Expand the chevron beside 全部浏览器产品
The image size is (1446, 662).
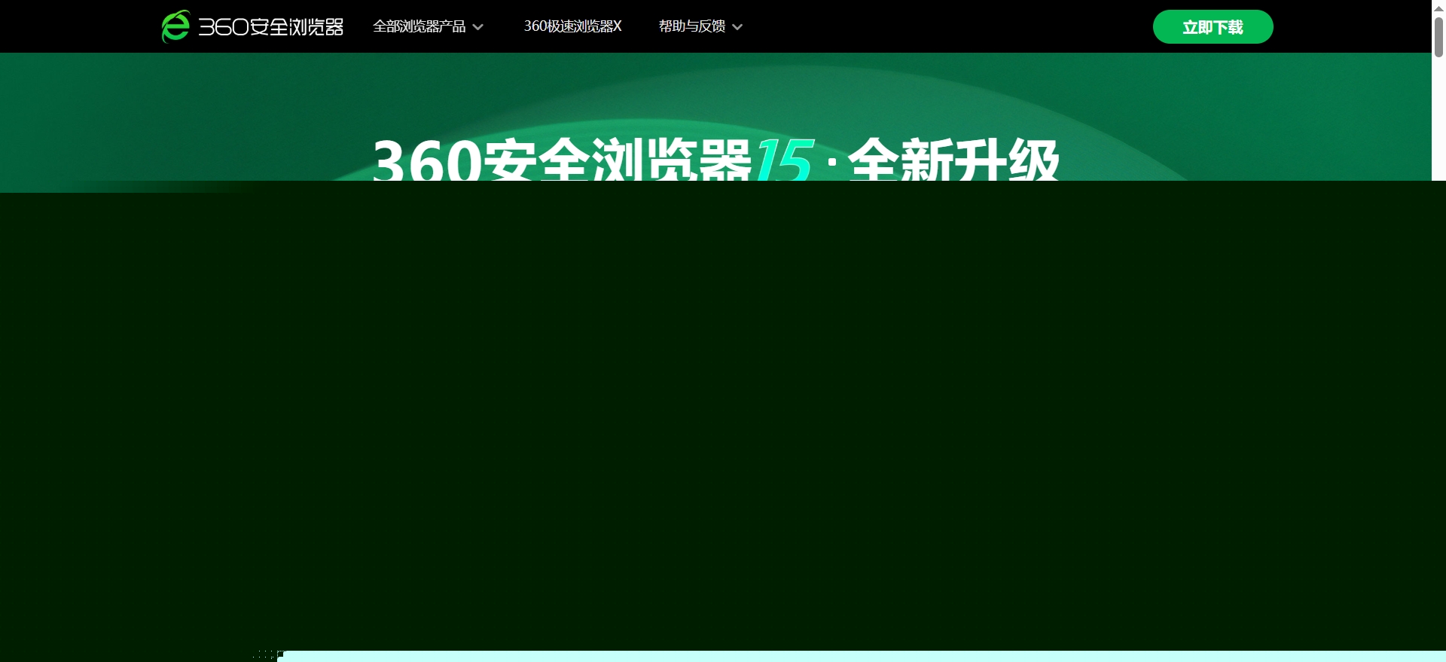pyautogui.click(x=477, y=27)
